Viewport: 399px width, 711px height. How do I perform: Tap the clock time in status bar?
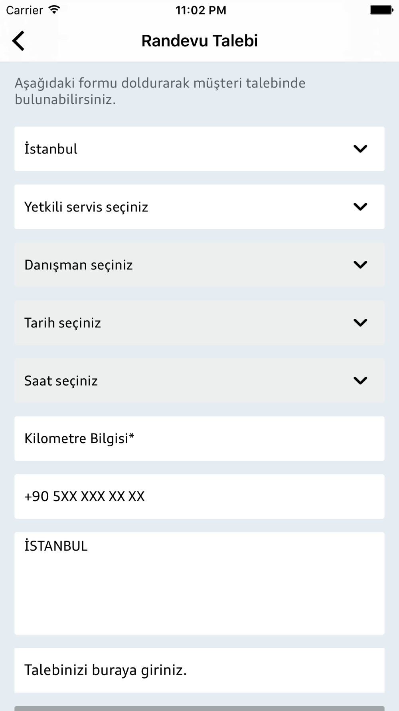pyautogui.click(x=201, y=10)
